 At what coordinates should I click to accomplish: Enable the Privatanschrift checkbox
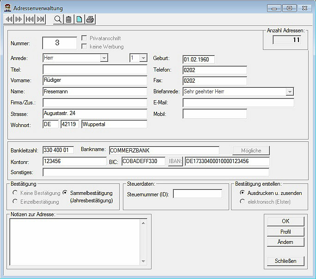click(x=85, y=38)
